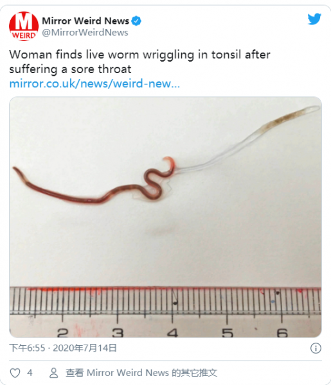Click the tweet text about the worm in the tonsil
The image size is (331, 385).
(139, 62)
